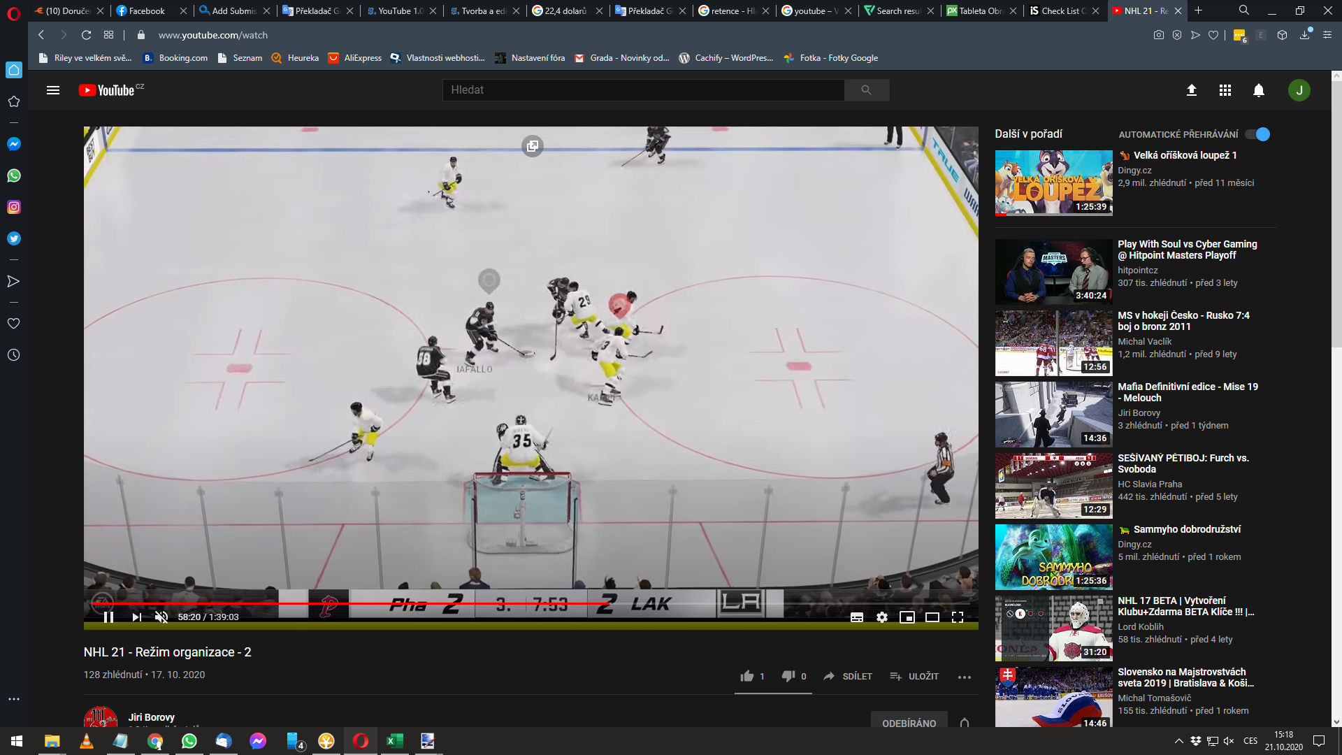Pop out video picture-in-picture icon
The height and width of the screenshot is (755, 1342).
pos(532,145)
